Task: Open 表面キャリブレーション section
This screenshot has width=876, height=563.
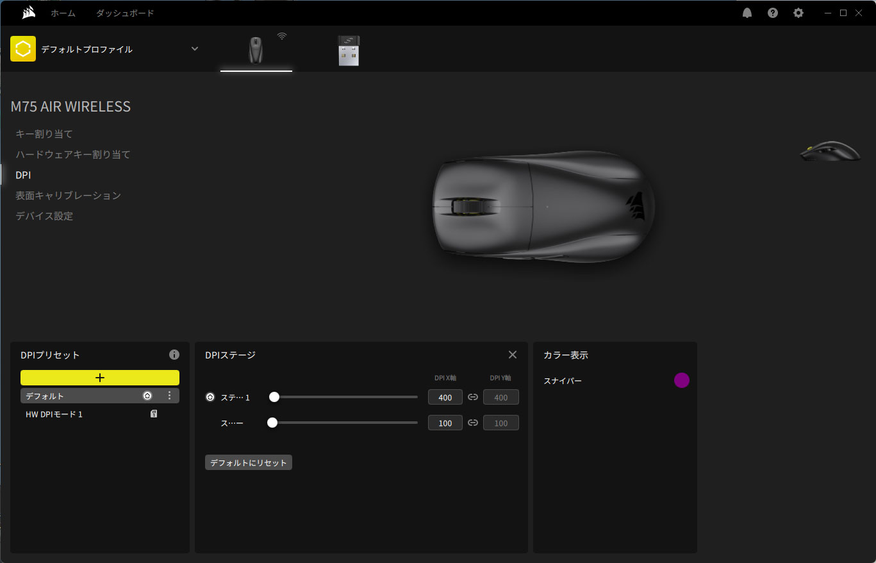Action: 68,196
